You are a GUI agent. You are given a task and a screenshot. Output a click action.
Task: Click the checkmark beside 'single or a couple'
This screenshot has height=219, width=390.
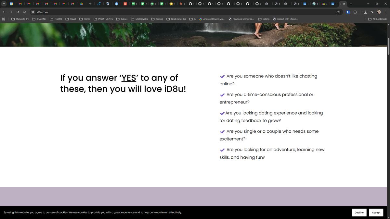[222, 132]
